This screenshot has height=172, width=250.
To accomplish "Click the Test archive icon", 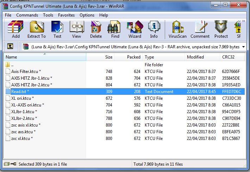I will 57,27.
